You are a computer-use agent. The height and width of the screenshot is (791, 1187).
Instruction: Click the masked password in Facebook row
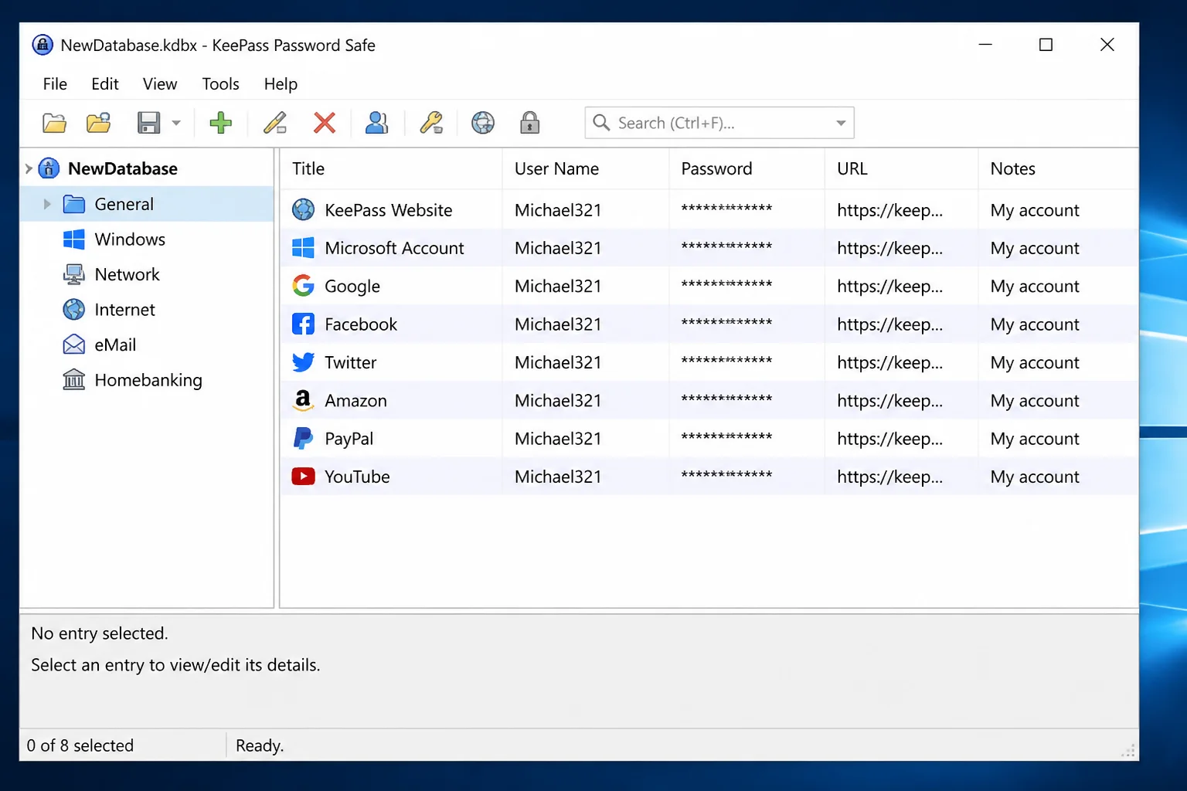point(726,323)
